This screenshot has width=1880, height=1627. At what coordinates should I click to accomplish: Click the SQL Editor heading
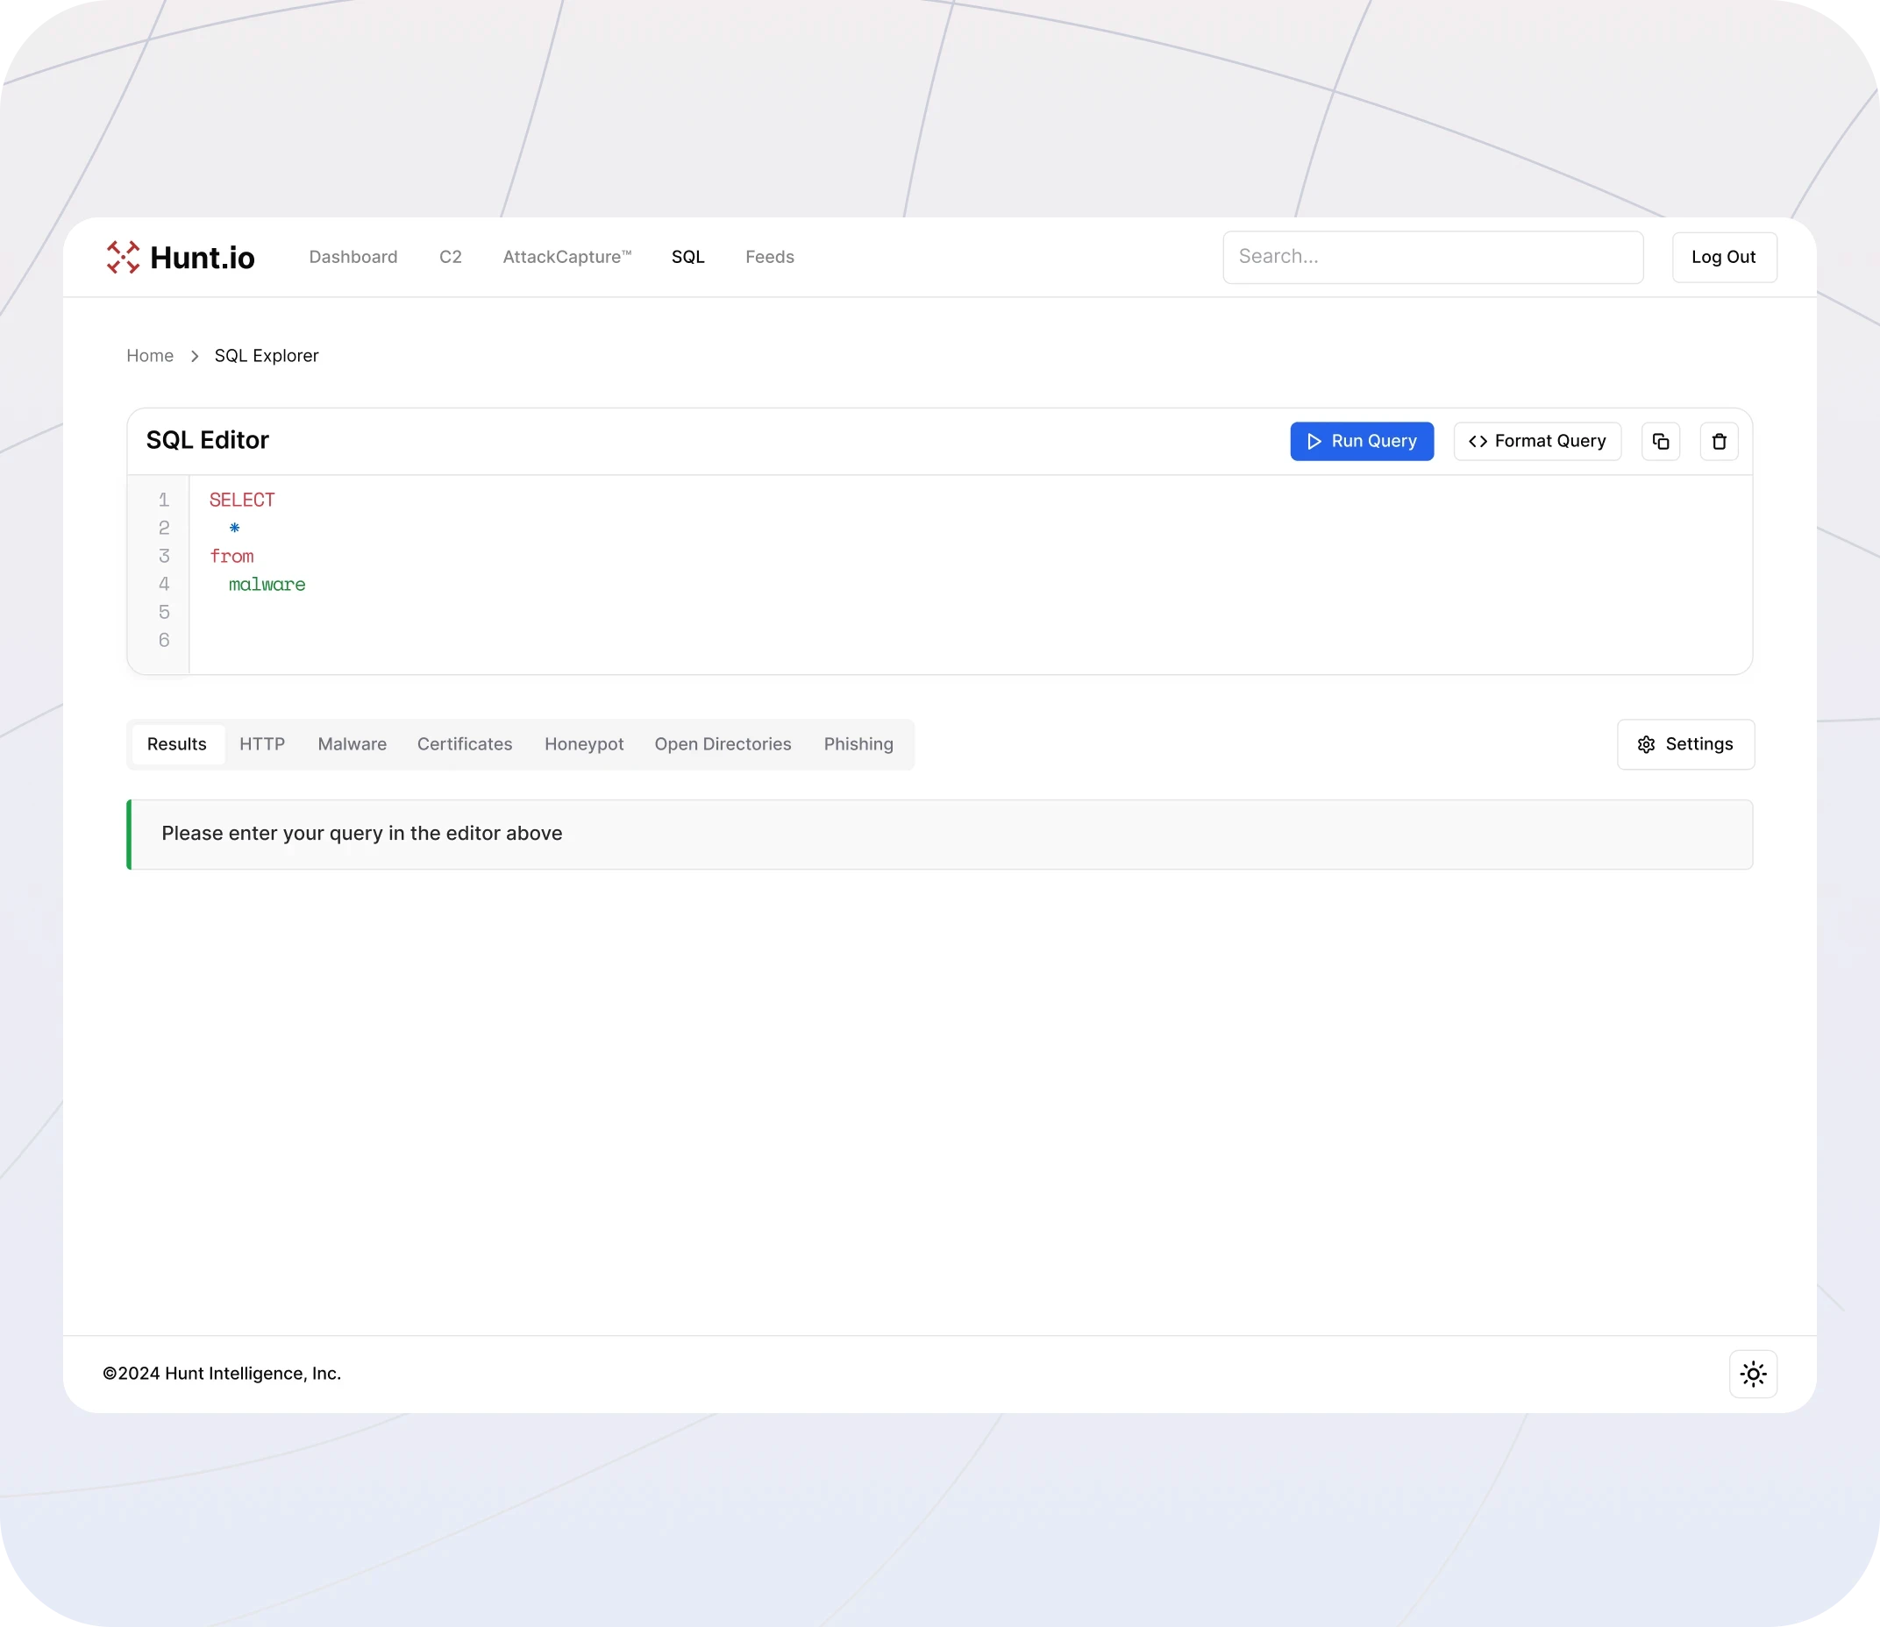click(207, 440)
